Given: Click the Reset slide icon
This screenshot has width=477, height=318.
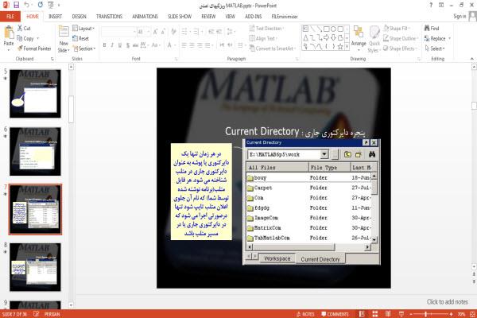Looking at the screenshot, I should tap(76, 38).
